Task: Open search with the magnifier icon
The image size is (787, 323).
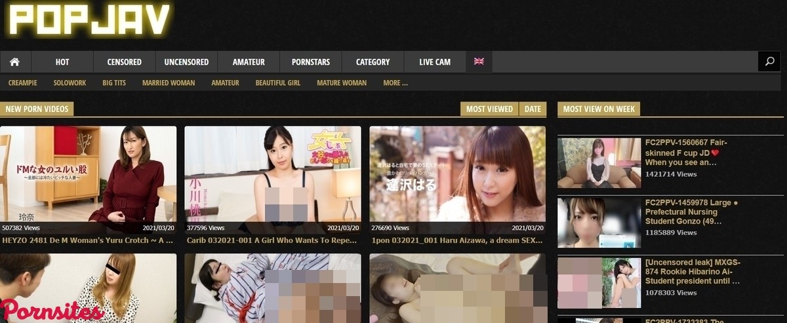Action: [x=769, y=62]
